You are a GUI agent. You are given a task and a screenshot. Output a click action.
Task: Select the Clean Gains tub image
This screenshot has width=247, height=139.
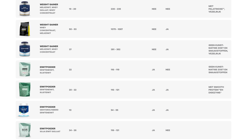coord(25,49)
